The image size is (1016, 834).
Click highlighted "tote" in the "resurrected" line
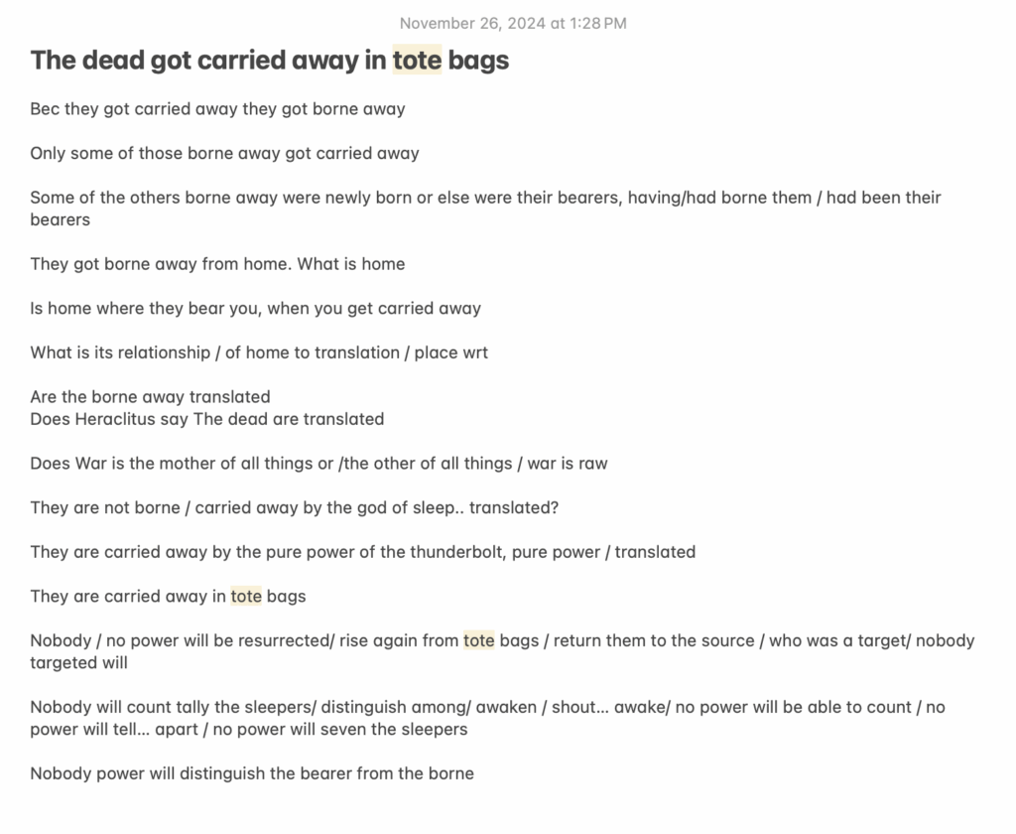point(478,640)
